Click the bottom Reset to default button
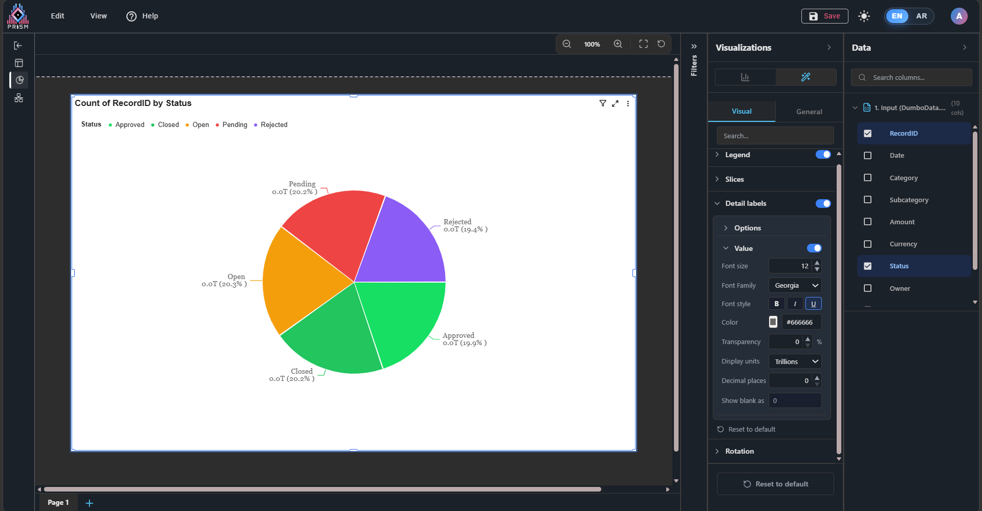The image size is (982, 511). pos(775,484)
